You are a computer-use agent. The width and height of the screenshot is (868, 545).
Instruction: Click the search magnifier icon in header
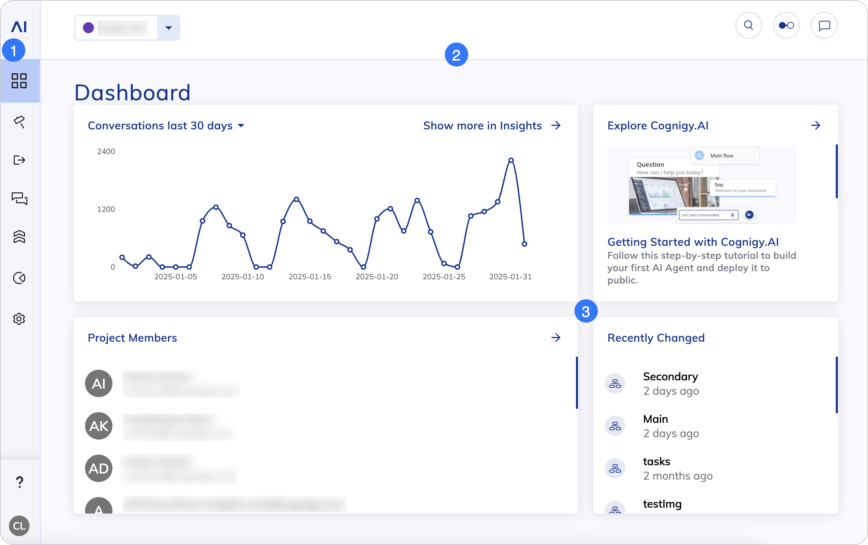(x=748, y=26)
